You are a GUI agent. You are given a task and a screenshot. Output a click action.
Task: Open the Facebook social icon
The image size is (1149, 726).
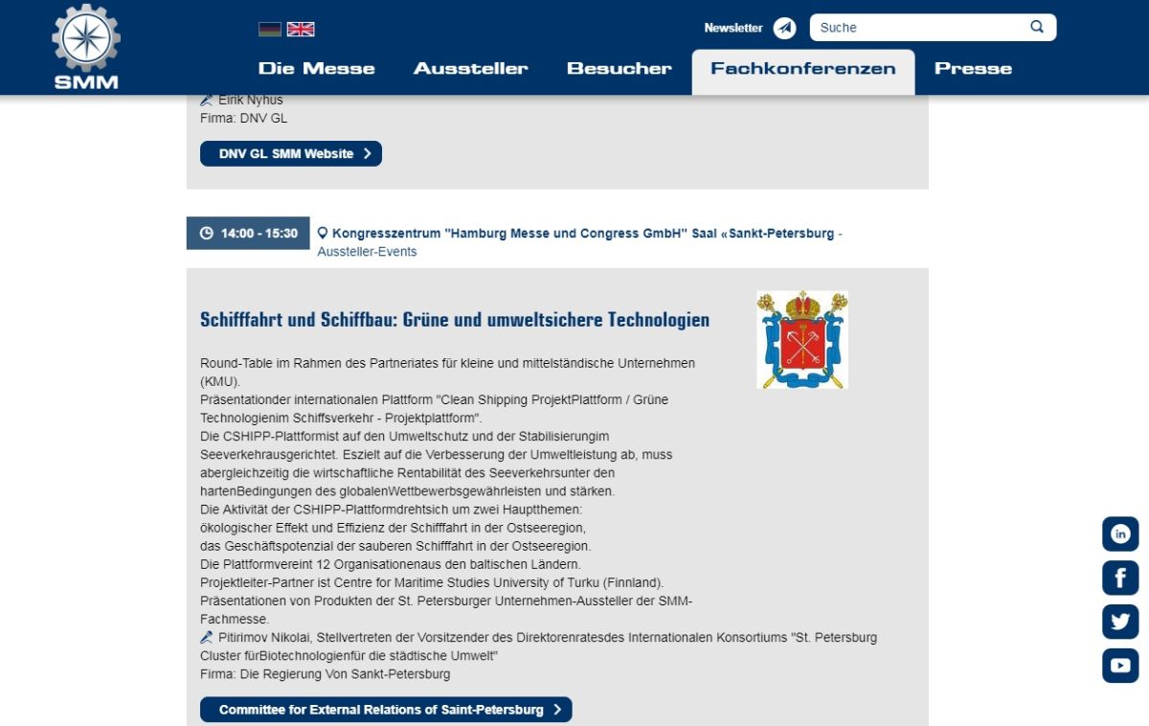(x=1120, y=578)
